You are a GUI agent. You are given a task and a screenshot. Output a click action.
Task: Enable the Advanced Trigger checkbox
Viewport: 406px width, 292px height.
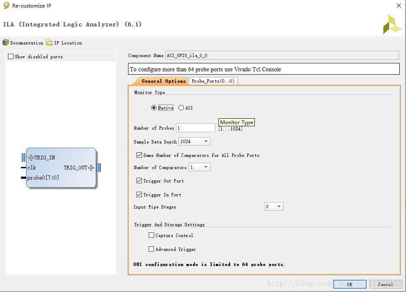151,249
